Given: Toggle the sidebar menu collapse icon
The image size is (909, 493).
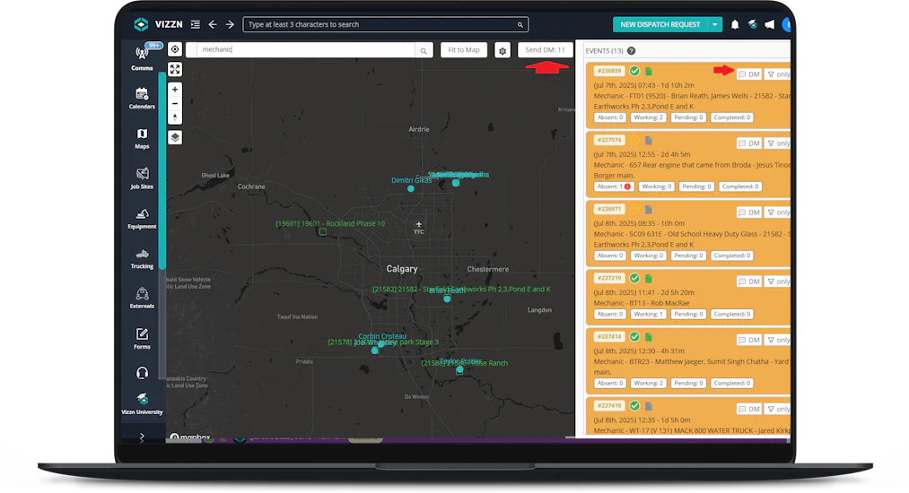Looking at the screenshot, I should pos(195,24).
